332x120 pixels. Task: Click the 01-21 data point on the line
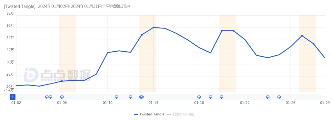[233, 31]
